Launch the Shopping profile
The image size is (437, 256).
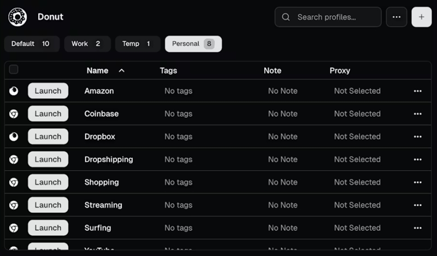[x=48, y=182]
